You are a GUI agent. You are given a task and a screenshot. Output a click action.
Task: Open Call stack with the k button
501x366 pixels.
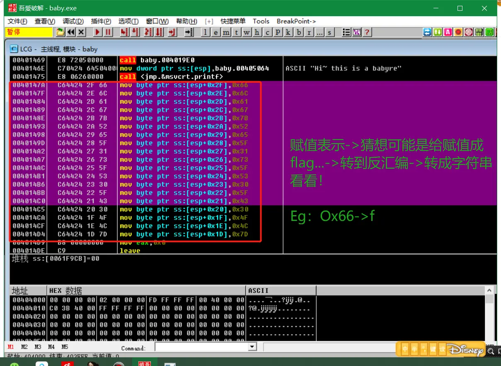click(288, 32)
